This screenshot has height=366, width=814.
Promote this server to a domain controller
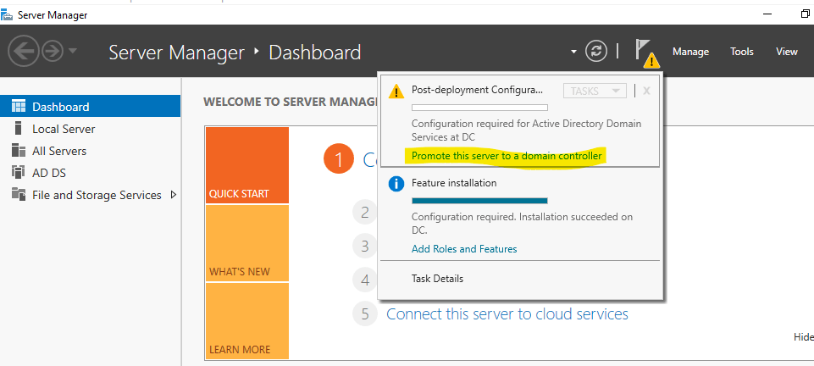(507, 156)
